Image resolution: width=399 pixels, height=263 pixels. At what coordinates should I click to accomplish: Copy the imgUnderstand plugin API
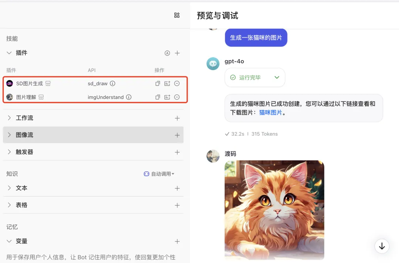158,97
